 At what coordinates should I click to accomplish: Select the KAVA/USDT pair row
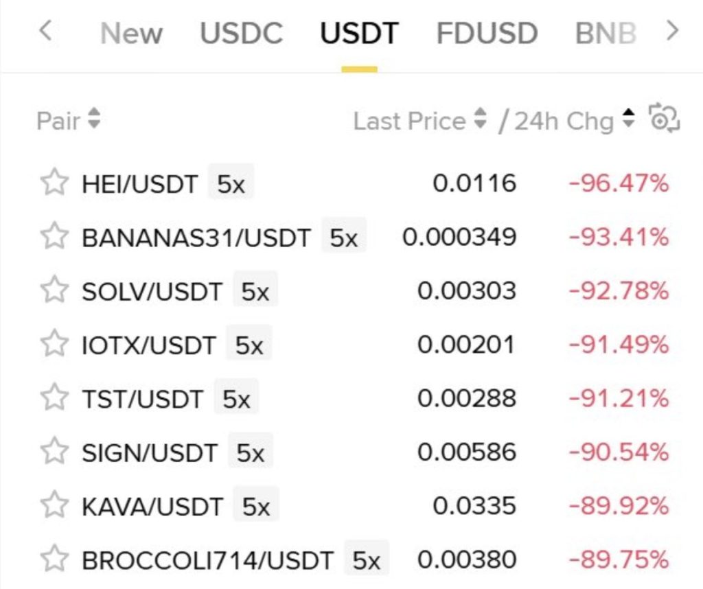(x=152, y=507)
